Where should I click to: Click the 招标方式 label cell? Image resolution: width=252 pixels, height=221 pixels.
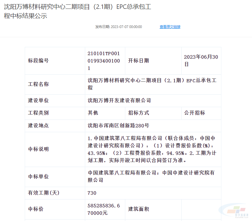click(153, 113)
